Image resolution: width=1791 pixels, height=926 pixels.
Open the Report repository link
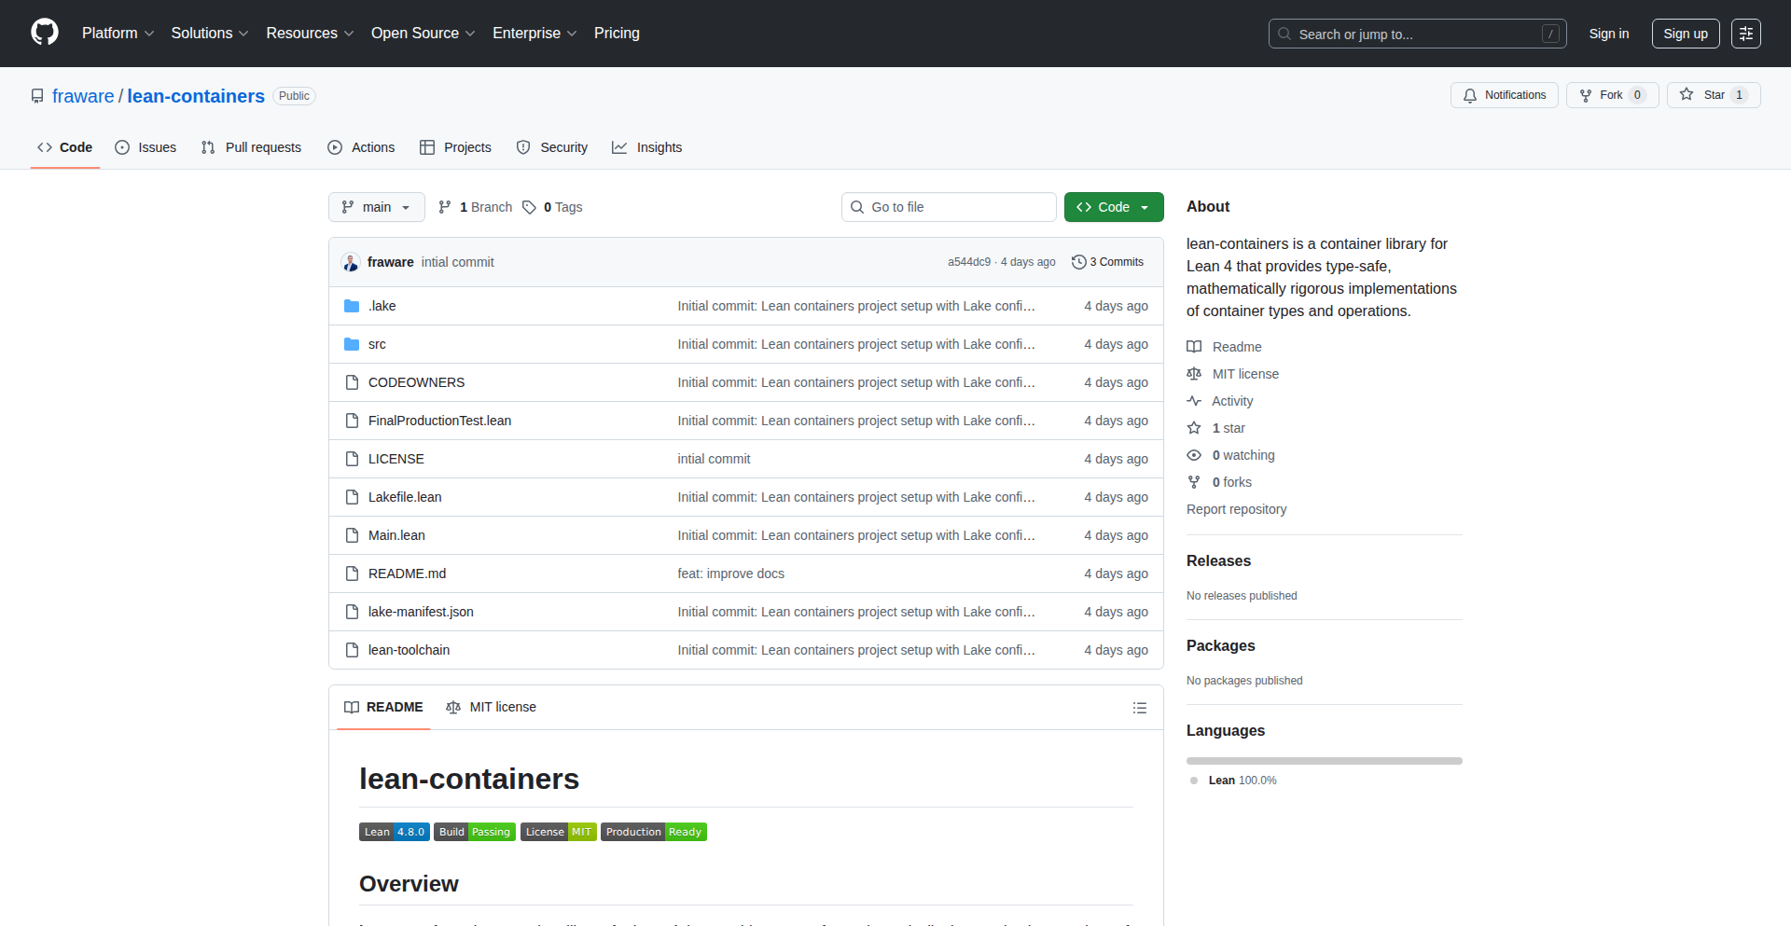(1236, 509)
